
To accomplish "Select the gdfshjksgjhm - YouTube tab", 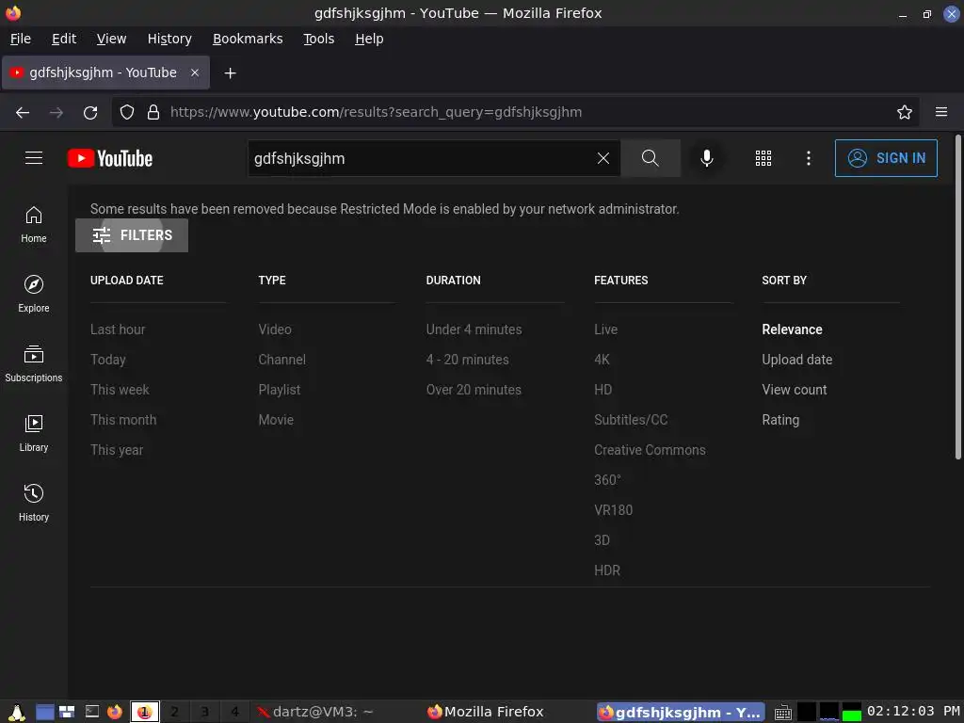I will click(105, 72).
